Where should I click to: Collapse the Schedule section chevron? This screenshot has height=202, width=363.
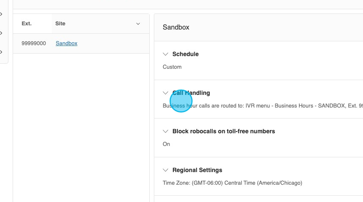(x=166, y=54)
